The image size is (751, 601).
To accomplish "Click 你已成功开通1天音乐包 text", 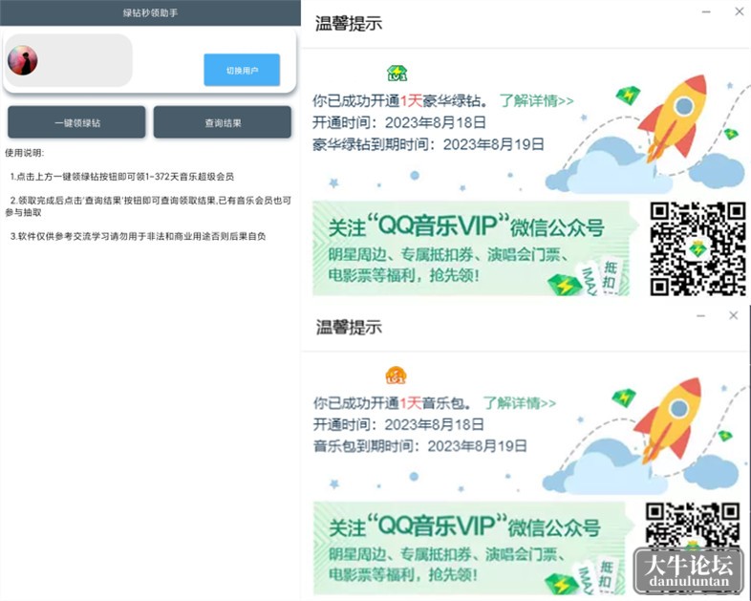I will click(x=392, y=403).
